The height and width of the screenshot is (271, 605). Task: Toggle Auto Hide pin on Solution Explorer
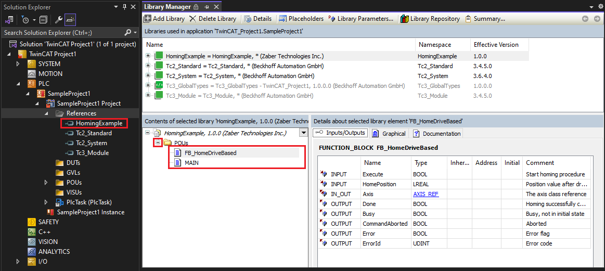click(x=125, y=7)
